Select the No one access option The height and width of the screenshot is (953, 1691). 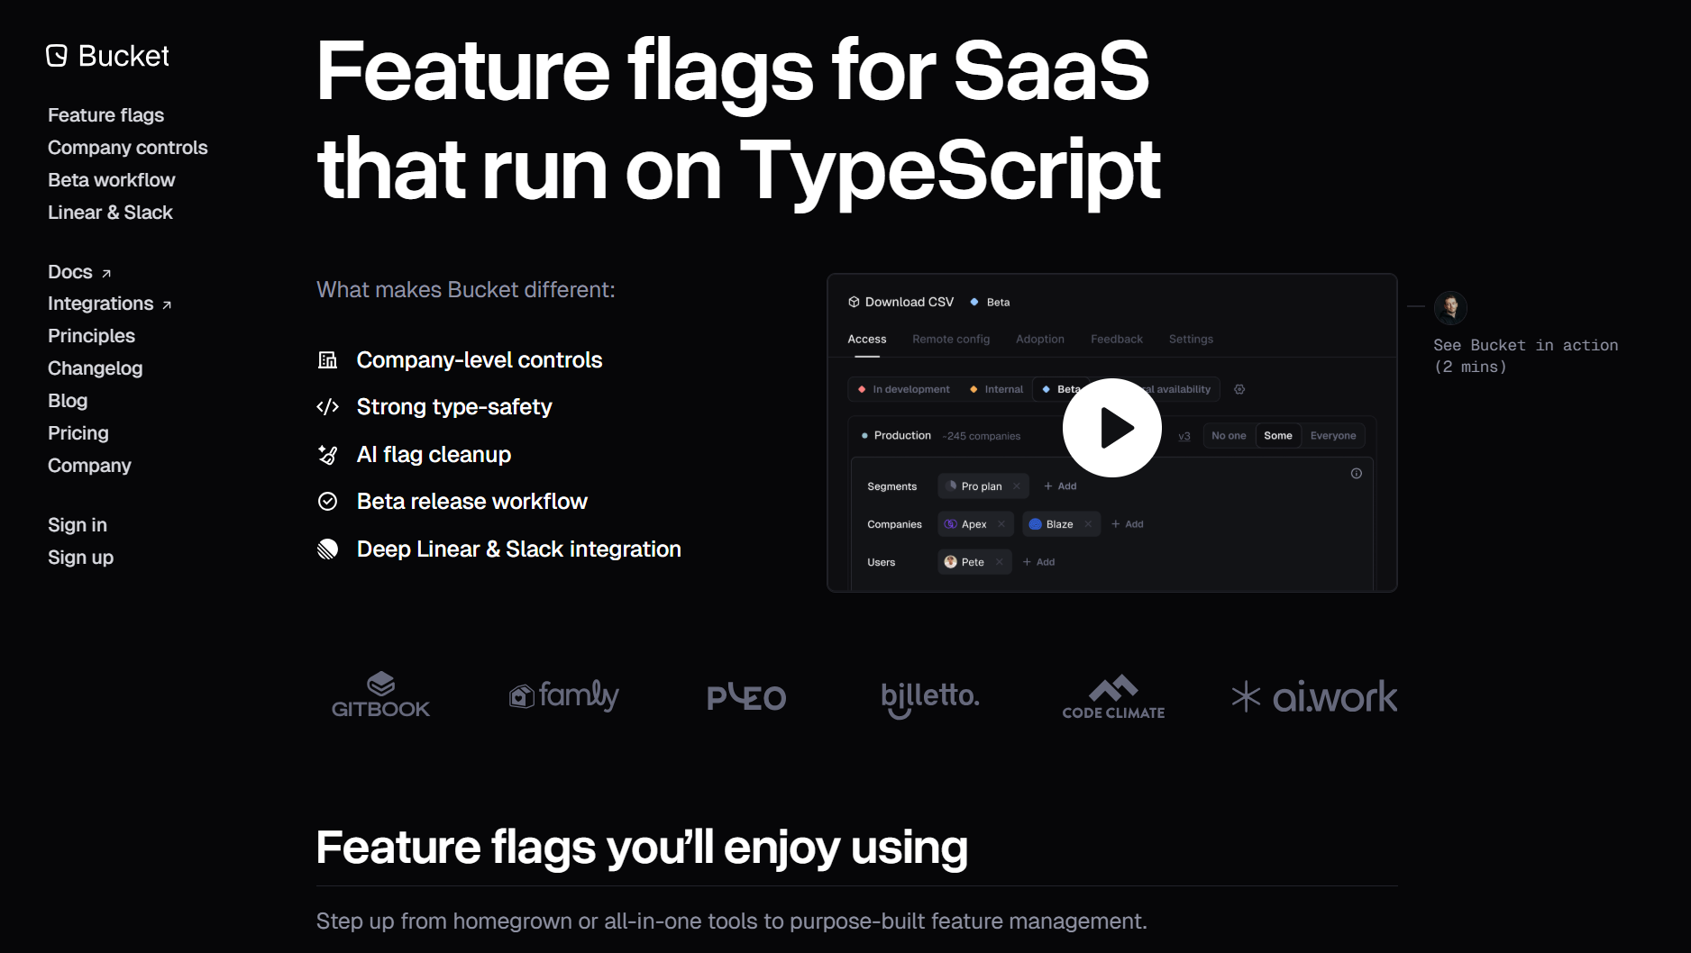[x=1229, y=436]
